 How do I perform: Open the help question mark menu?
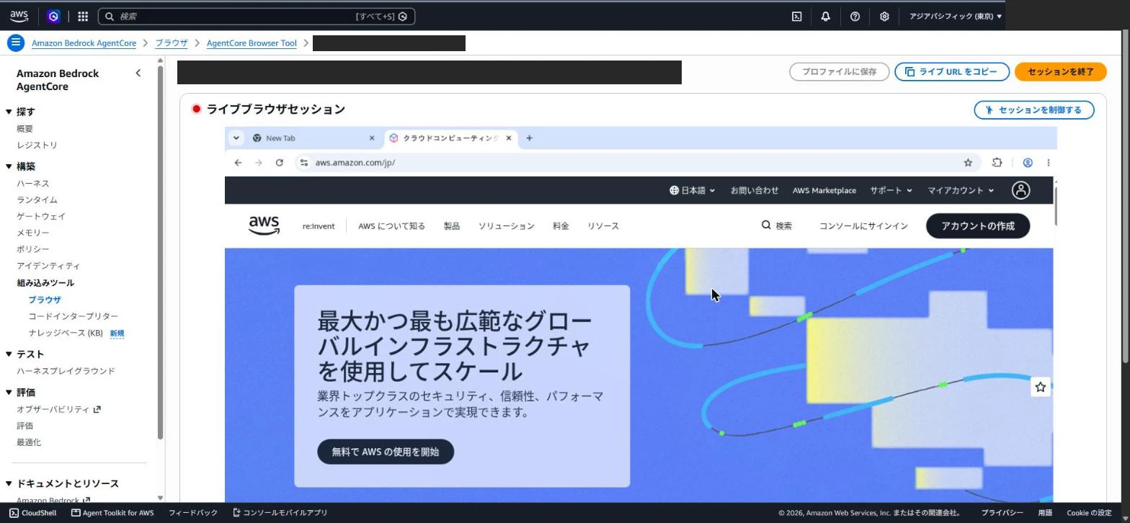(855, 16)
